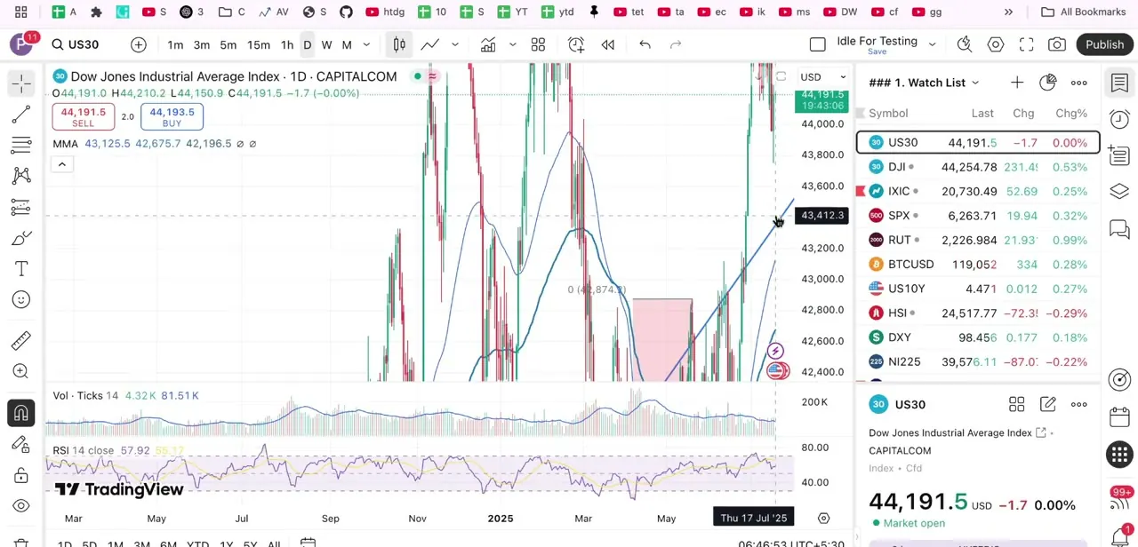Viewport: 1138px width, 547px height.
Task: Click Save under layout name
Action: click(877, 52)
